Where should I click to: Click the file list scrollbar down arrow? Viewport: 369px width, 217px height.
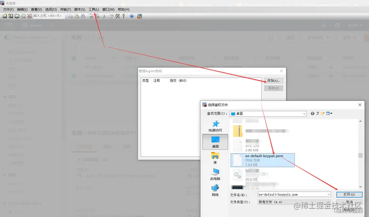point(360,187)
